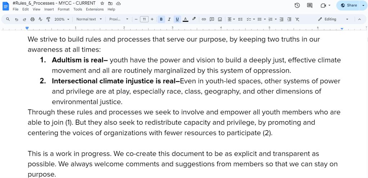The height and width of the screenshot is (178, 368).
Task: Toggle underline formatting
Action: [x=177, y=19]
